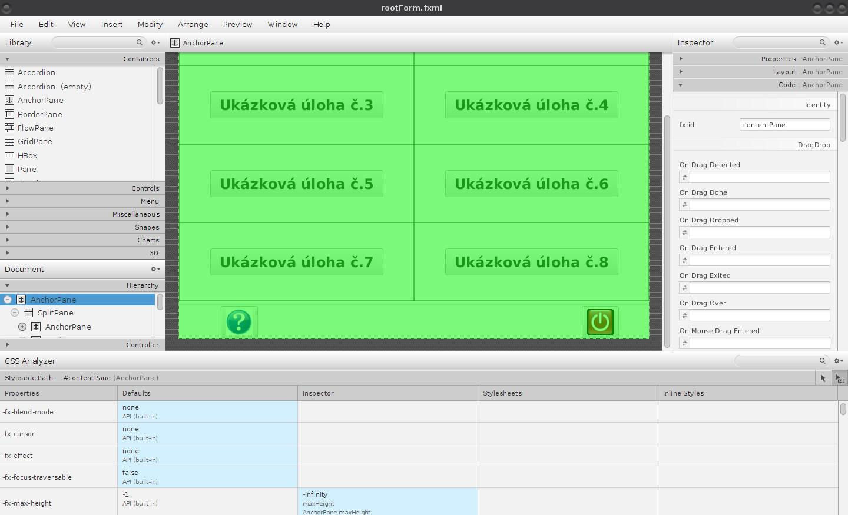
Task: Expand the Charts library section
Action: click(x=7, y=240)
